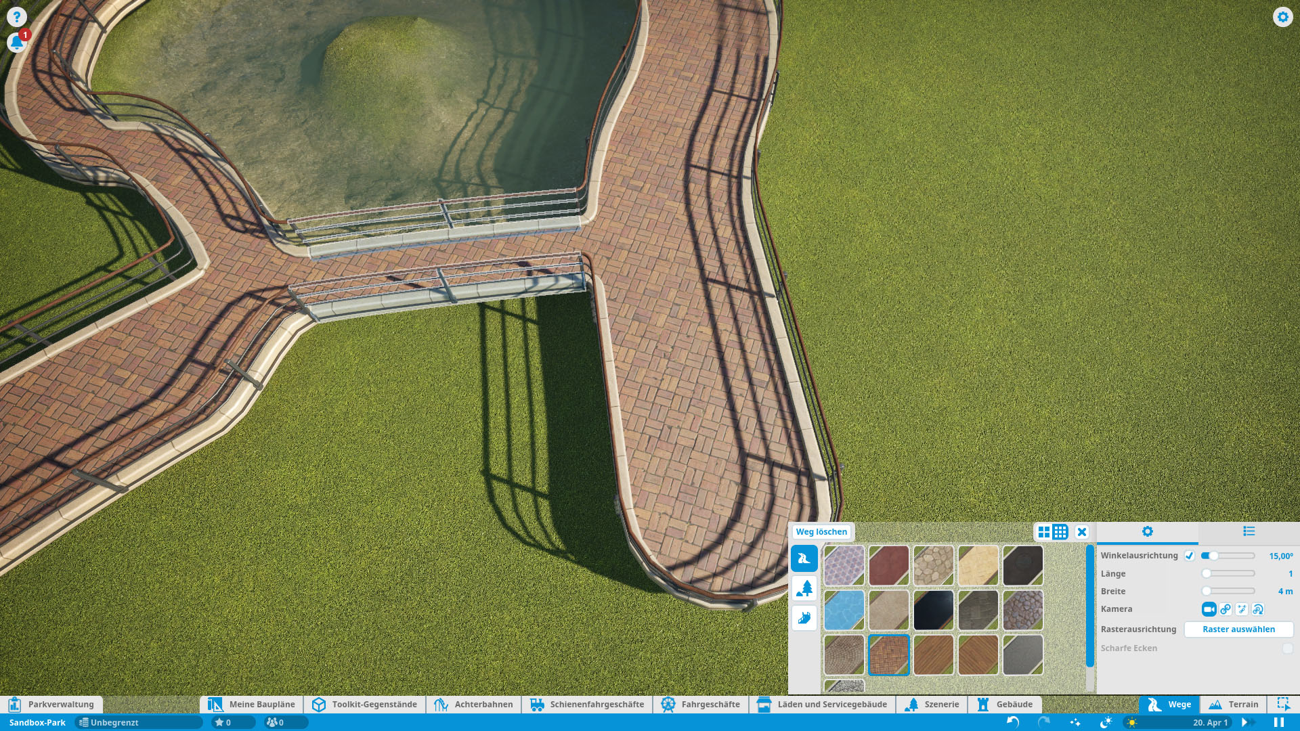Adjust the Winkelausrichtung angle slider
This screenshot has height=731, width=1300.
coord(1228,556)
